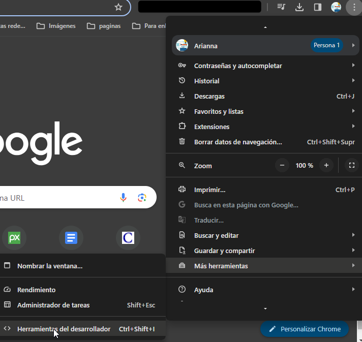Click Personalizar Chrome button
Viewport: 362px width, 342px height.
click(305, 329)
